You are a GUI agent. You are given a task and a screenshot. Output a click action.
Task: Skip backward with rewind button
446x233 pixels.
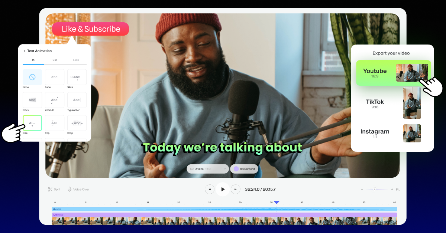pyautogui.click(x=210, y=189)
